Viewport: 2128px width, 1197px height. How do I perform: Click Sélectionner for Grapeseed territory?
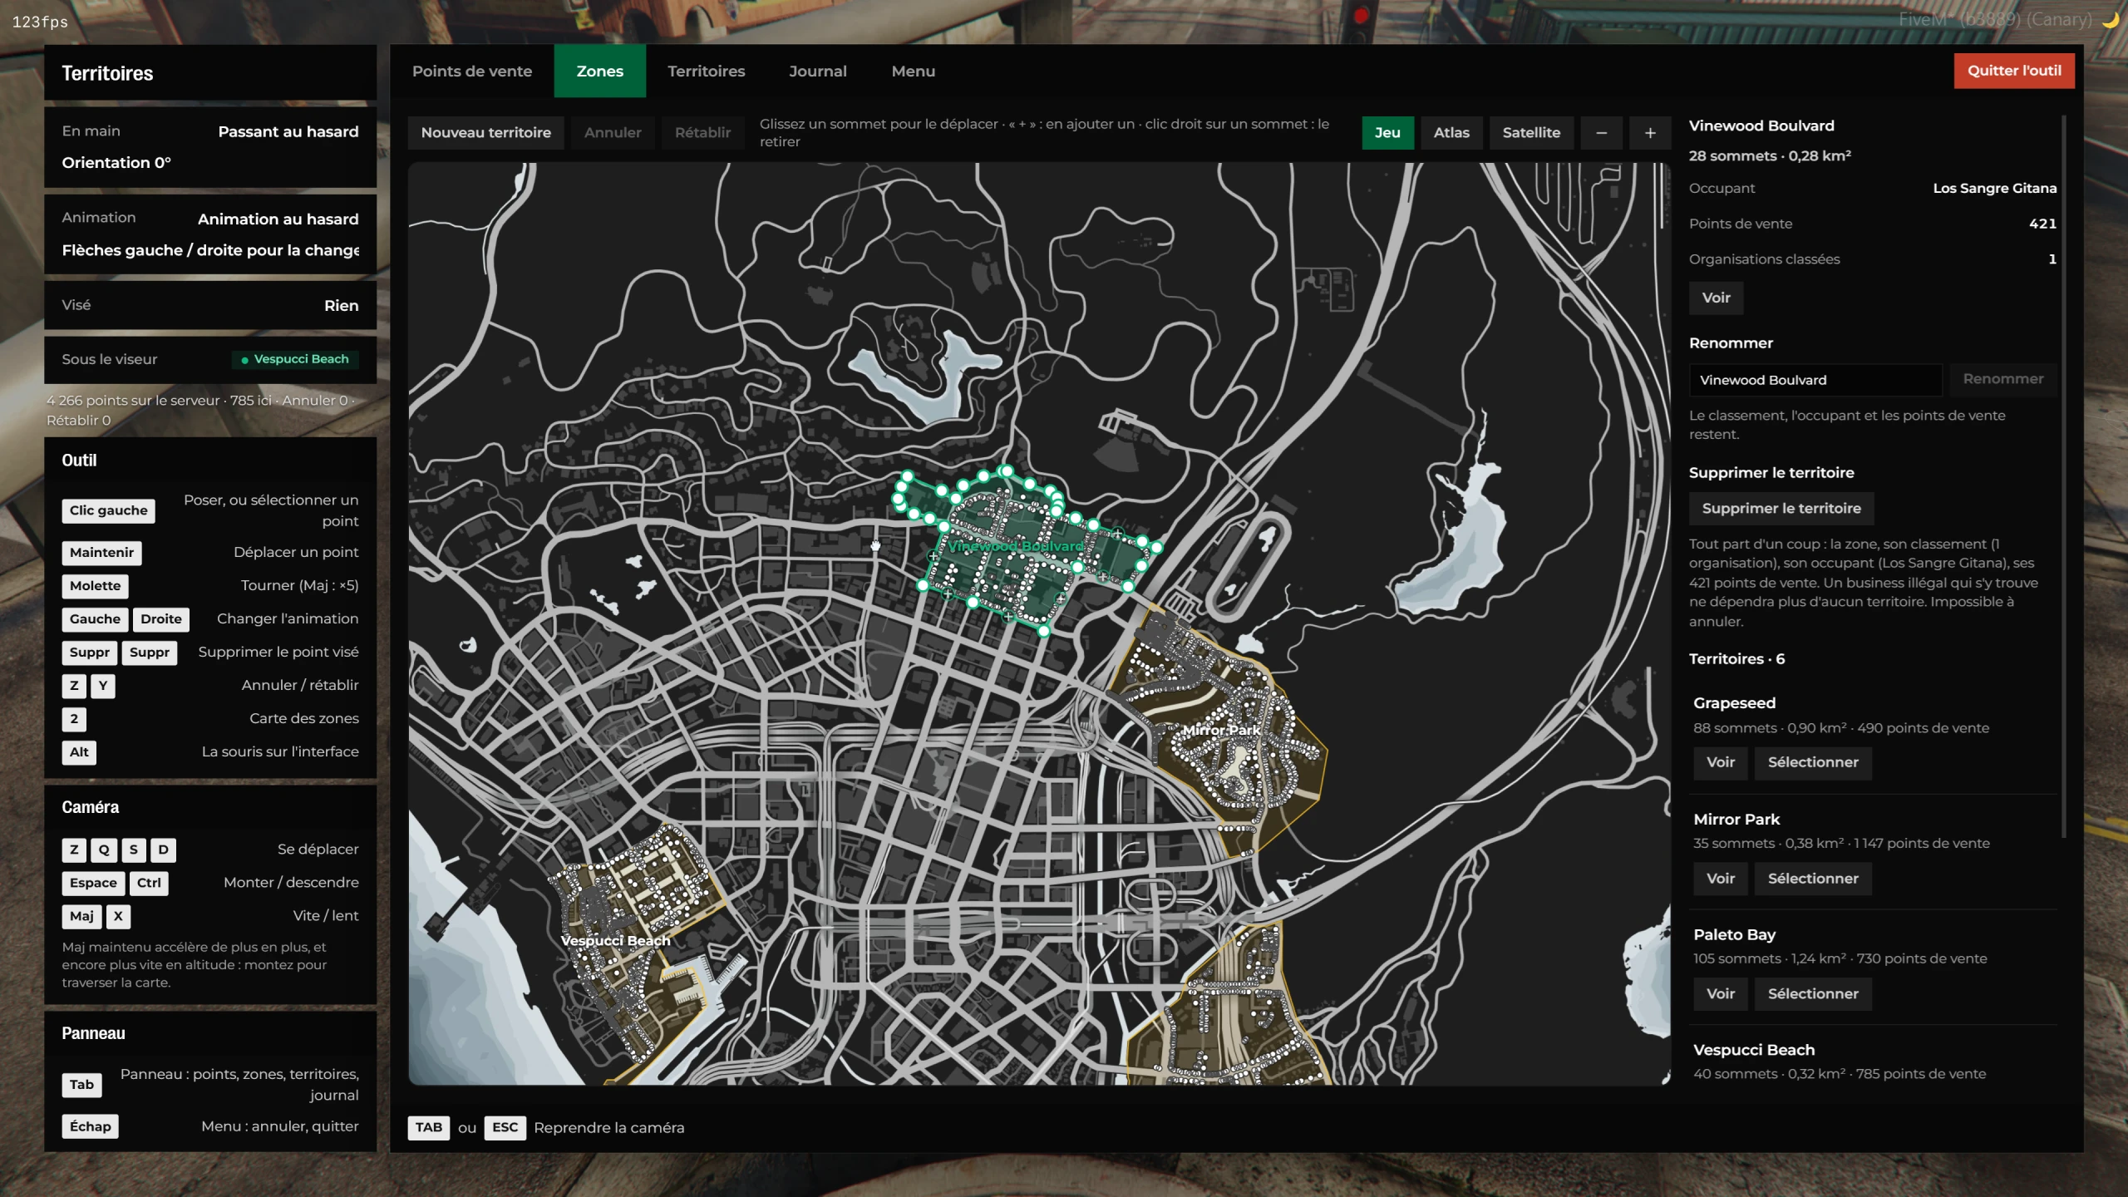coord(1813,762)
